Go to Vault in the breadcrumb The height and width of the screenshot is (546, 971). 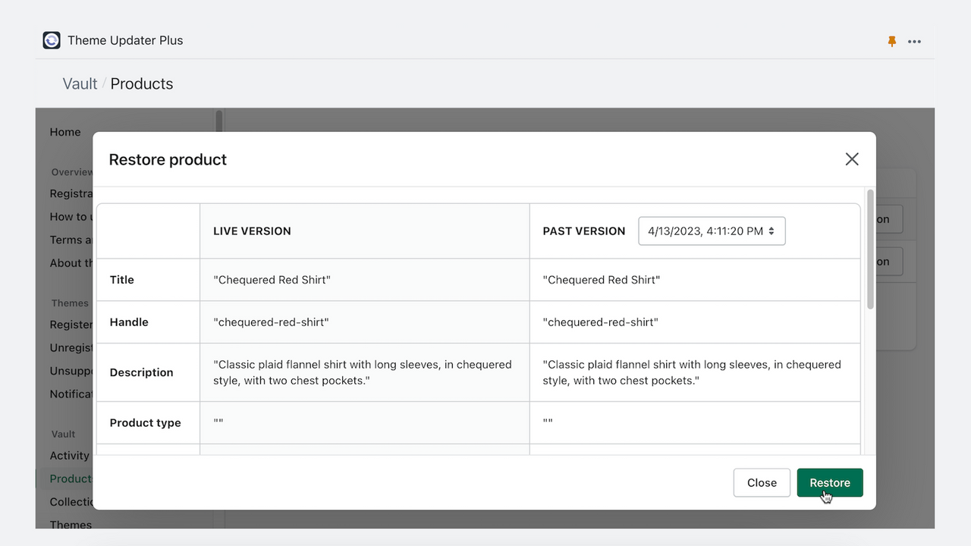coord(80,84)
